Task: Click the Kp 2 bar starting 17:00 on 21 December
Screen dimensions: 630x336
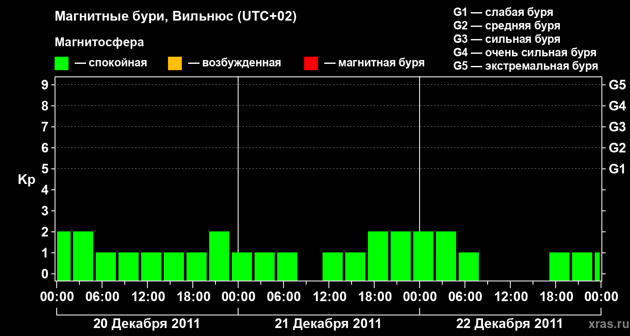Action: pos(378,256)
